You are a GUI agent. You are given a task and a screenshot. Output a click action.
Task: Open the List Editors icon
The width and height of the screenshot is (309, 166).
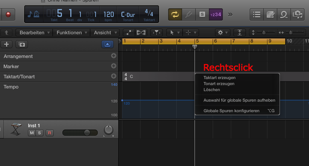click(x=256, y=15)
